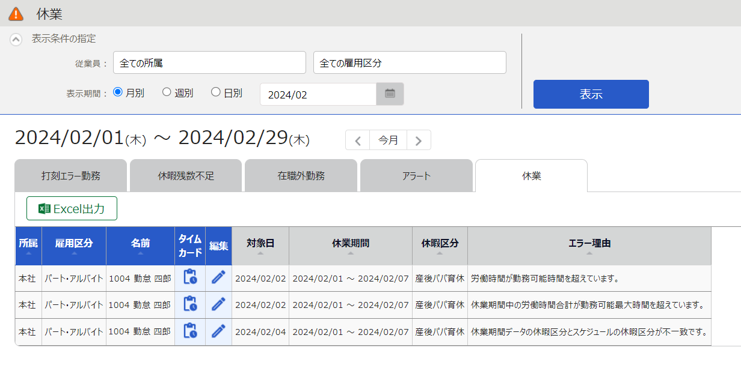Screen dimensions: 741x368
Task: Go to previous month arrow
Action: coord(358,140)
